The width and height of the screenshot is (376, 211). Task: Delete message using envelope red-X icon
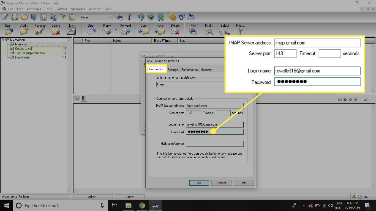point(175,29)
